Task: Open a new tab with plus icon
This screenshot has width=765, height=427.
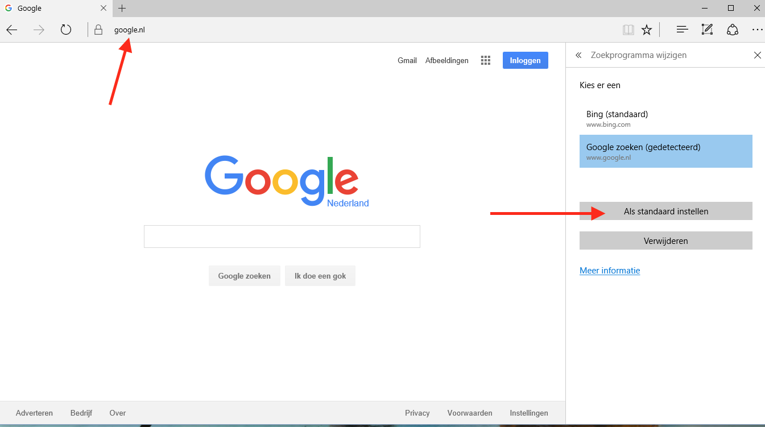Action: pos(122,9)
